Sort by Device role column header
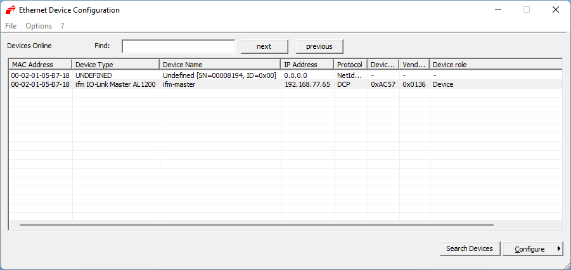571x270 pixels. (x=494, y=65)
